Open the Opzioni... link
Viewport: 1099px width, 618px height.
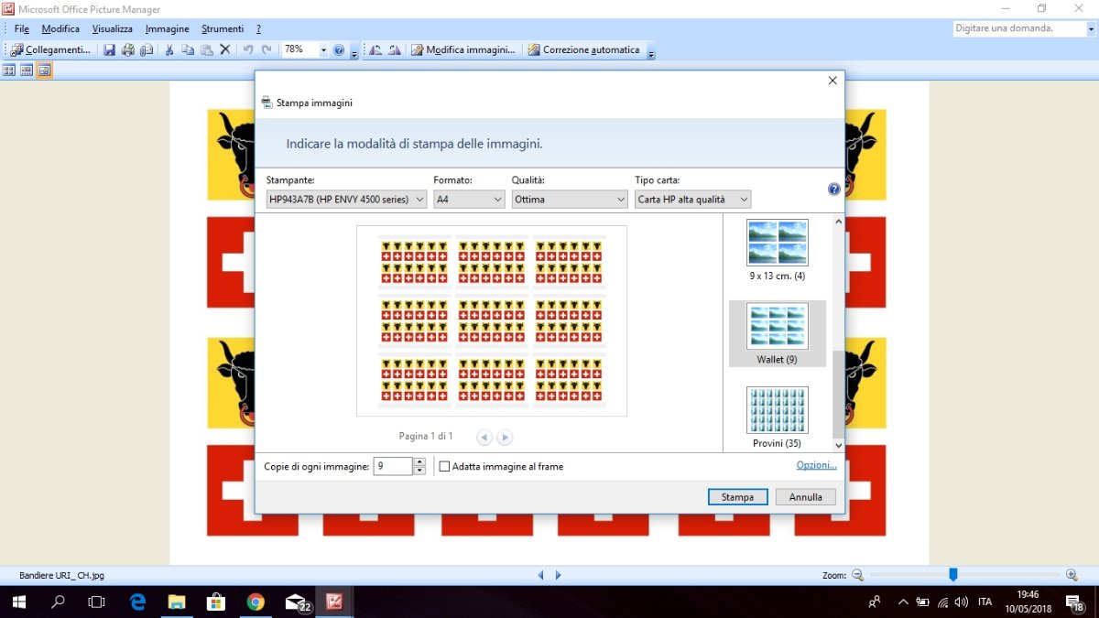click(816, 465)
